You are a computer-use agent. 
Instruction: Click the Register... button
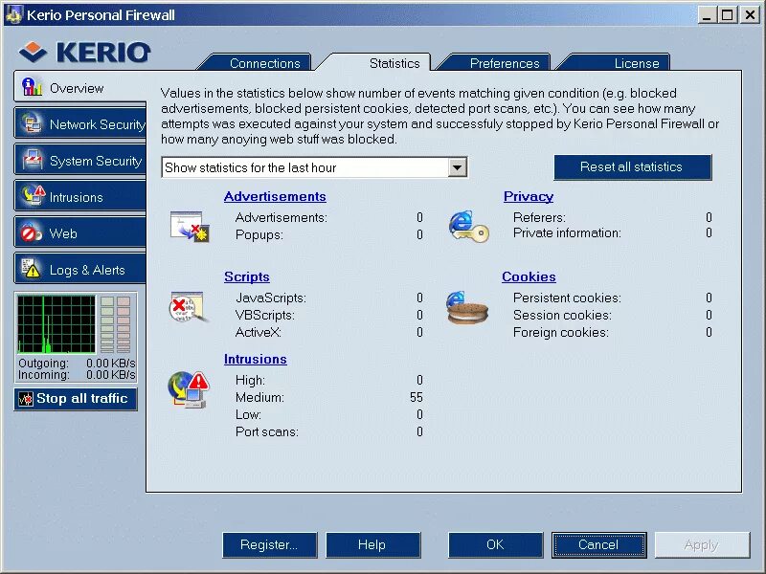tap(269, 544)
